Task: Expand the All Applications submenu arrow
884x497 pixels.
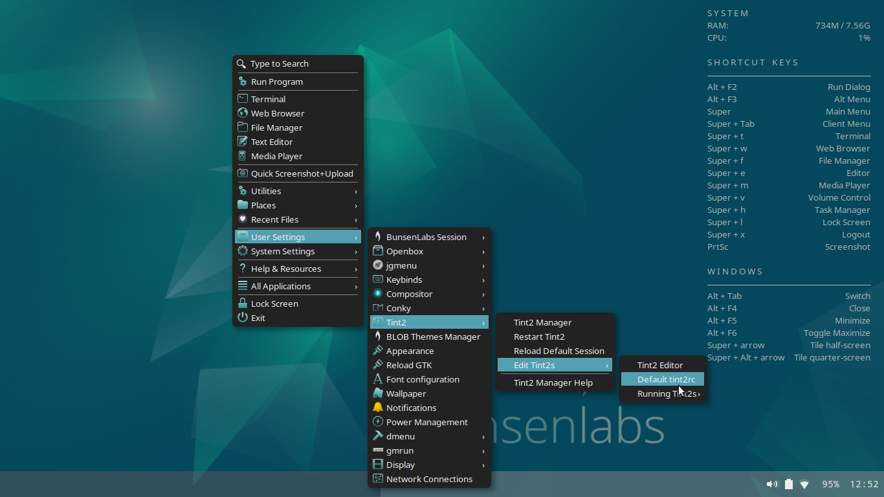Action: click(356, 287)
